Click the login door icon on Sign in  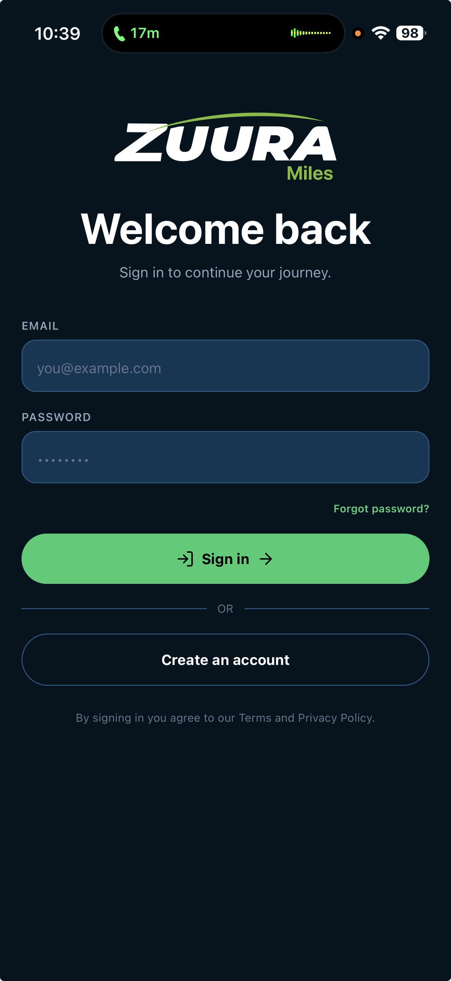[x=185, y=559]
